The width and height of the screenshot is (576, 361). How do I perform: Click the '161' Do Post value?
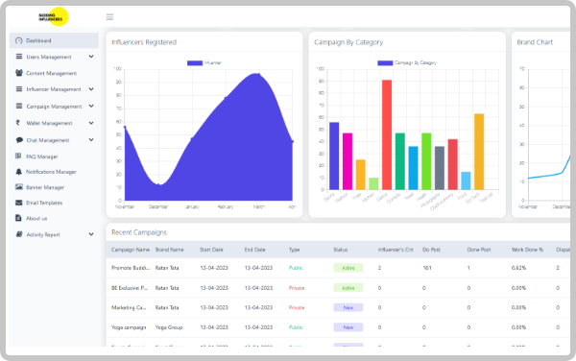pyautogui.click(x=427, y=268)
